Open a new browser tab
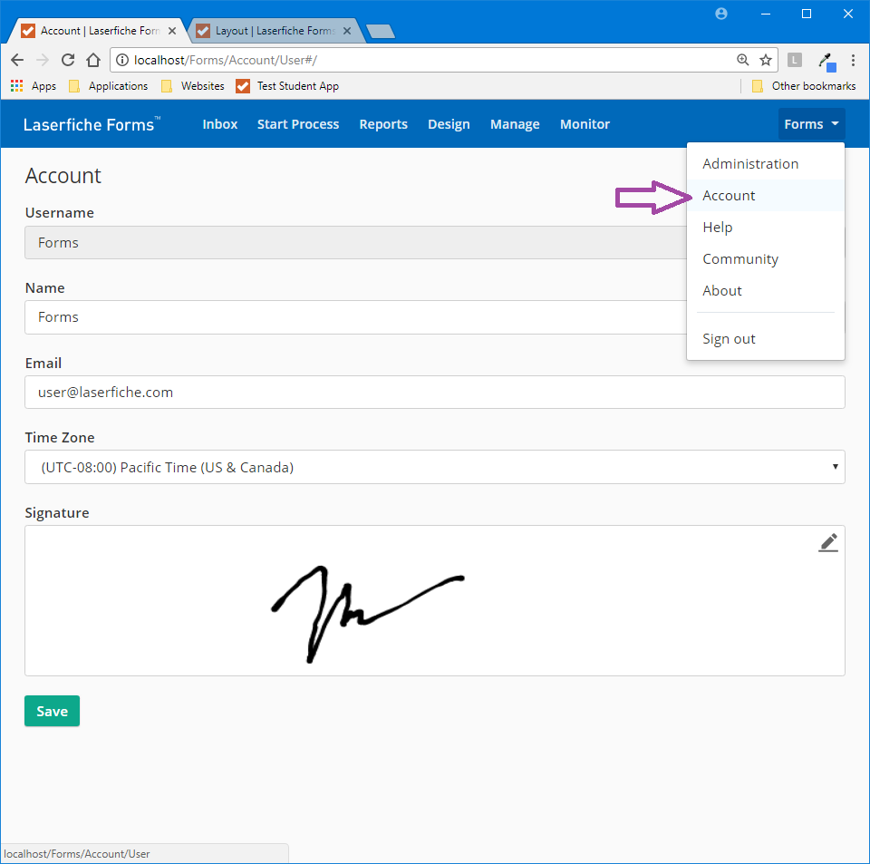 [x=381, y=32]
